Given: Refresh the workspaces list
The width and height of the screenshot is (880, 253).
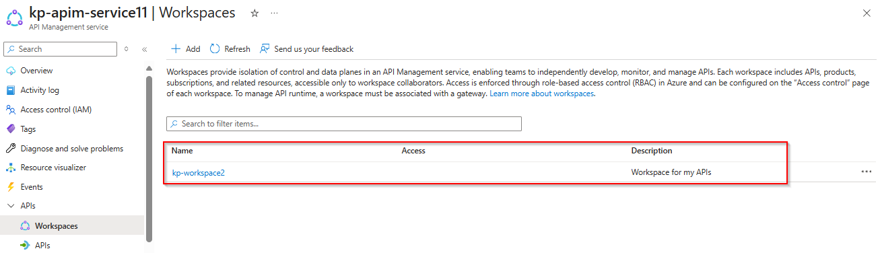Looking at the screenshot, I should click(230, 49).
